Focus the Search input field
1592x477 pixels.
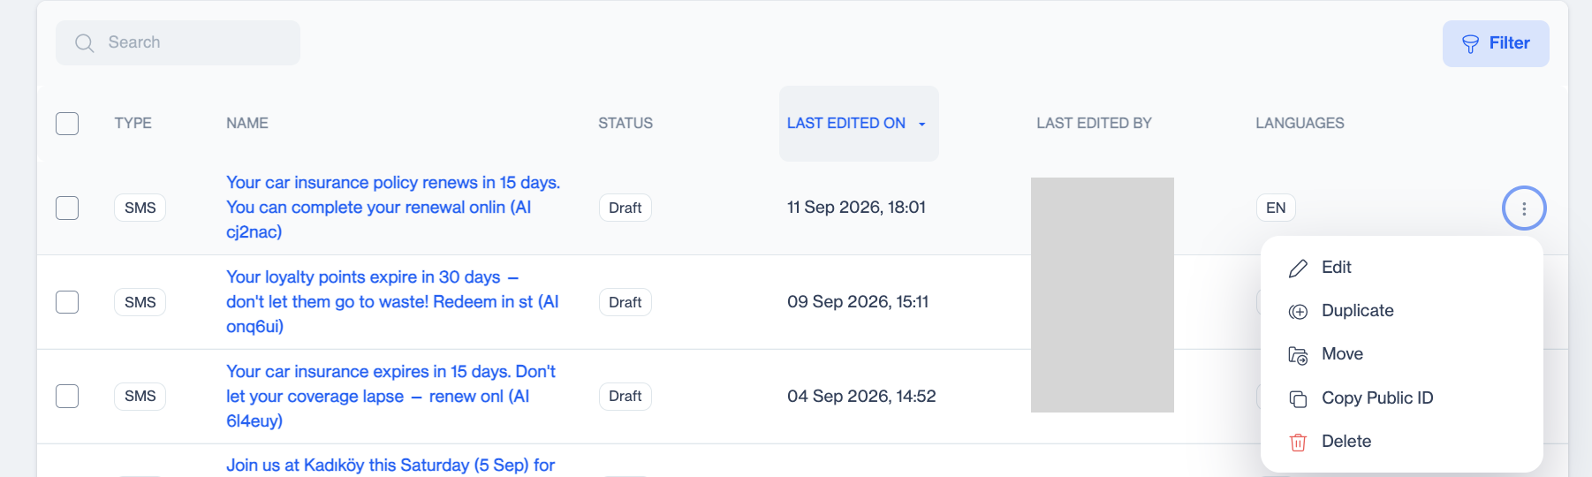click(x=178, y=42)
